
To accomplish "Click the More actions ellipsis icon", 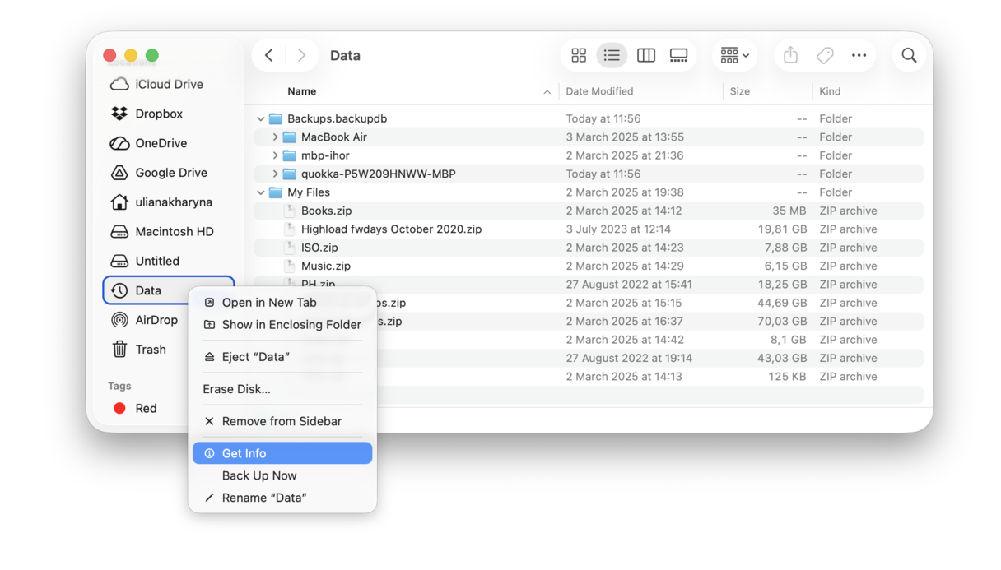I will tap(859, 55).
